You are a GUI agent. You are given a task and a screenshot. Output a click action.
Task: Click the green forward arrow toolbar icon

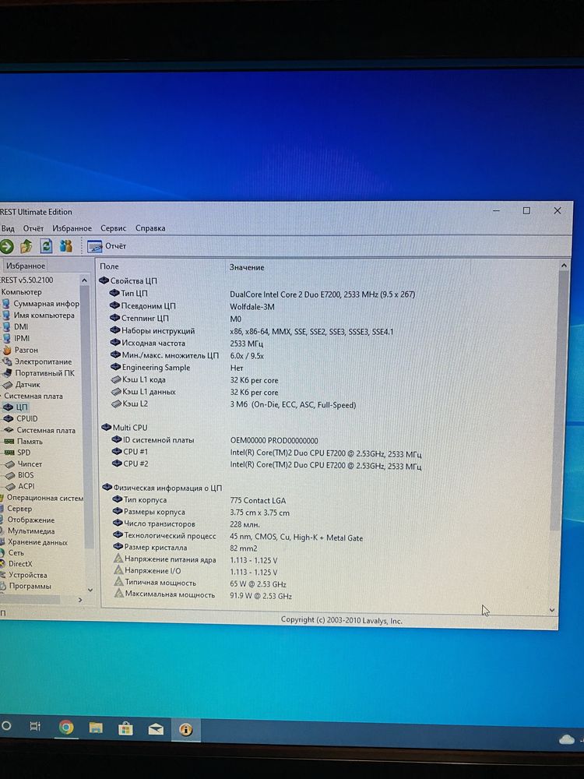tap(6, 246)
